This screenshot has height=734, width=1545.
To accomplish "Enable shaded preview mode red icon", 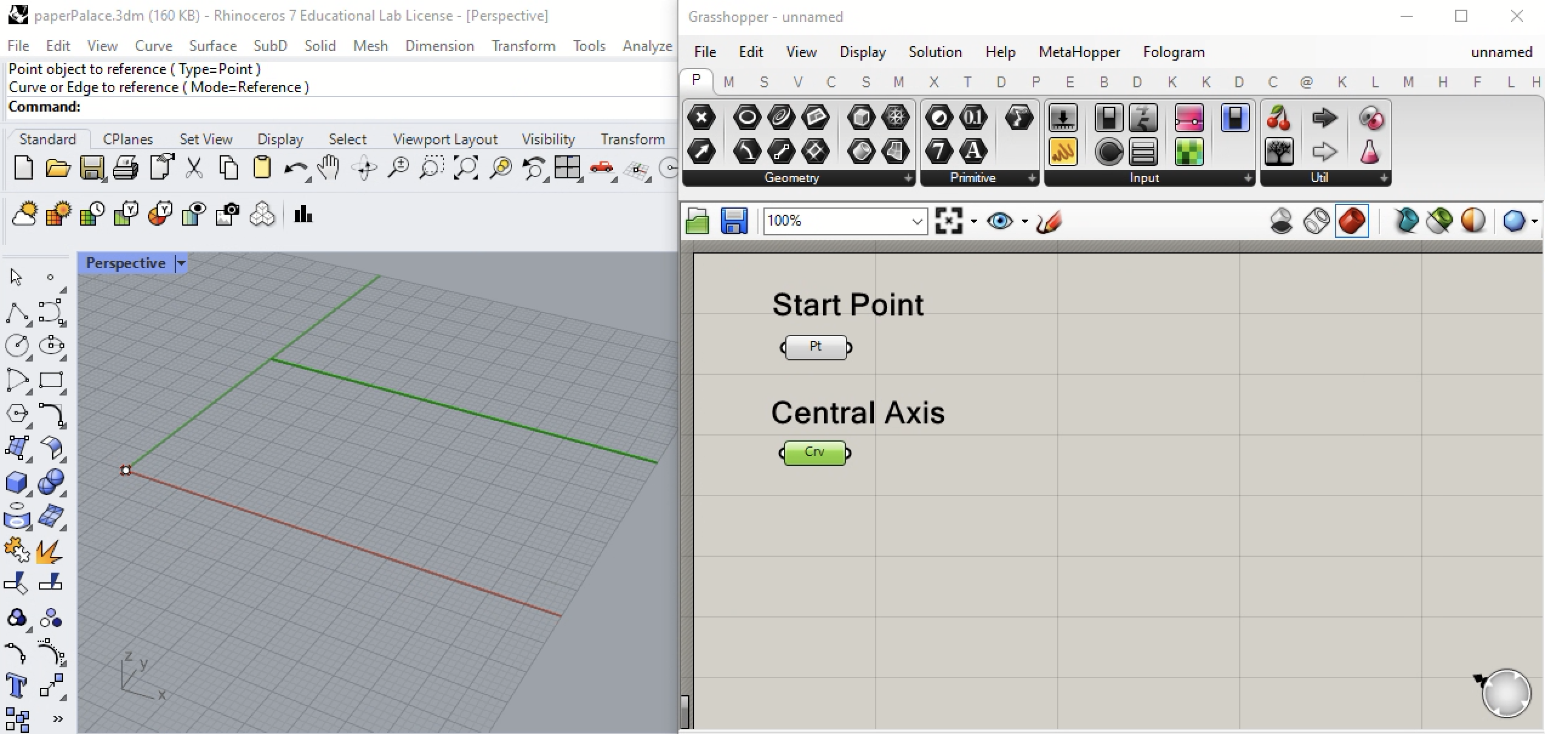I will click(1351, 221).
